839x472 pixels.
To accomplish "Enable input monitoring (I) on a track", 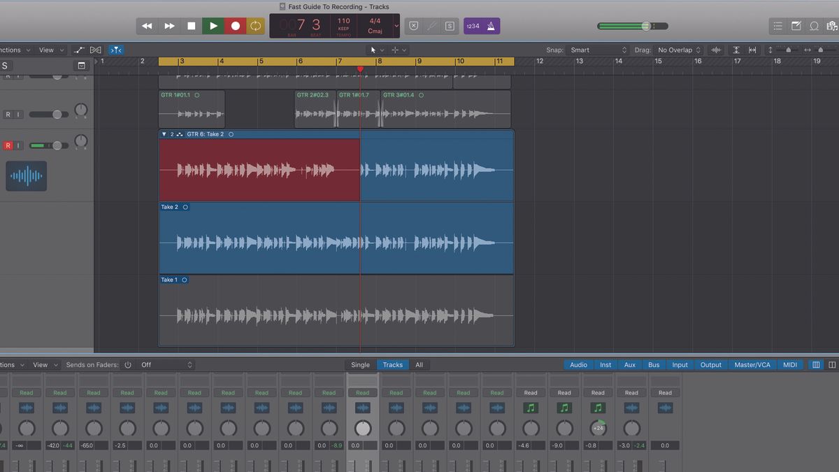I will (x=17, y=145).
